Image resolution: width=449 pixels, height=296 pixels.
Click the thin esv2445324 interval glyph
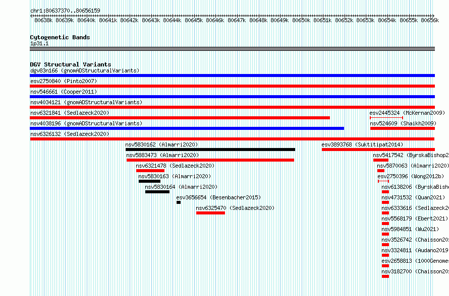(x=386, y=118)
